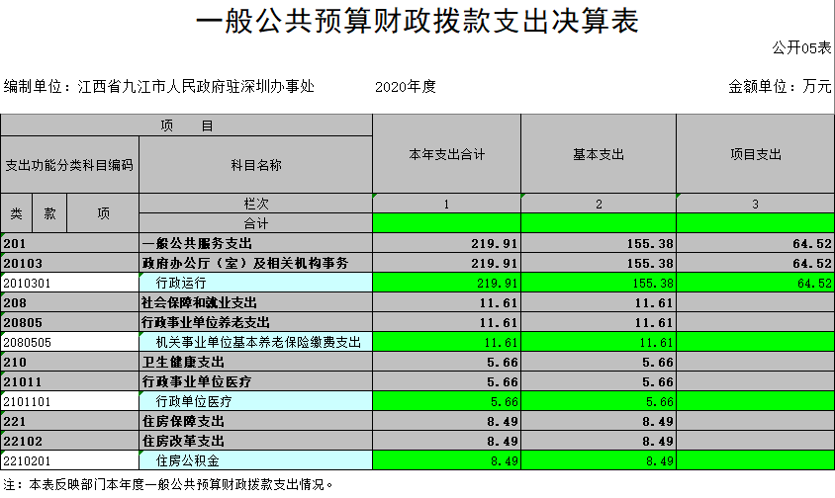Select the 2020年度 year text
Image resolution: width=835 pixels, height=498 pixels.
[x=406, y=87]
